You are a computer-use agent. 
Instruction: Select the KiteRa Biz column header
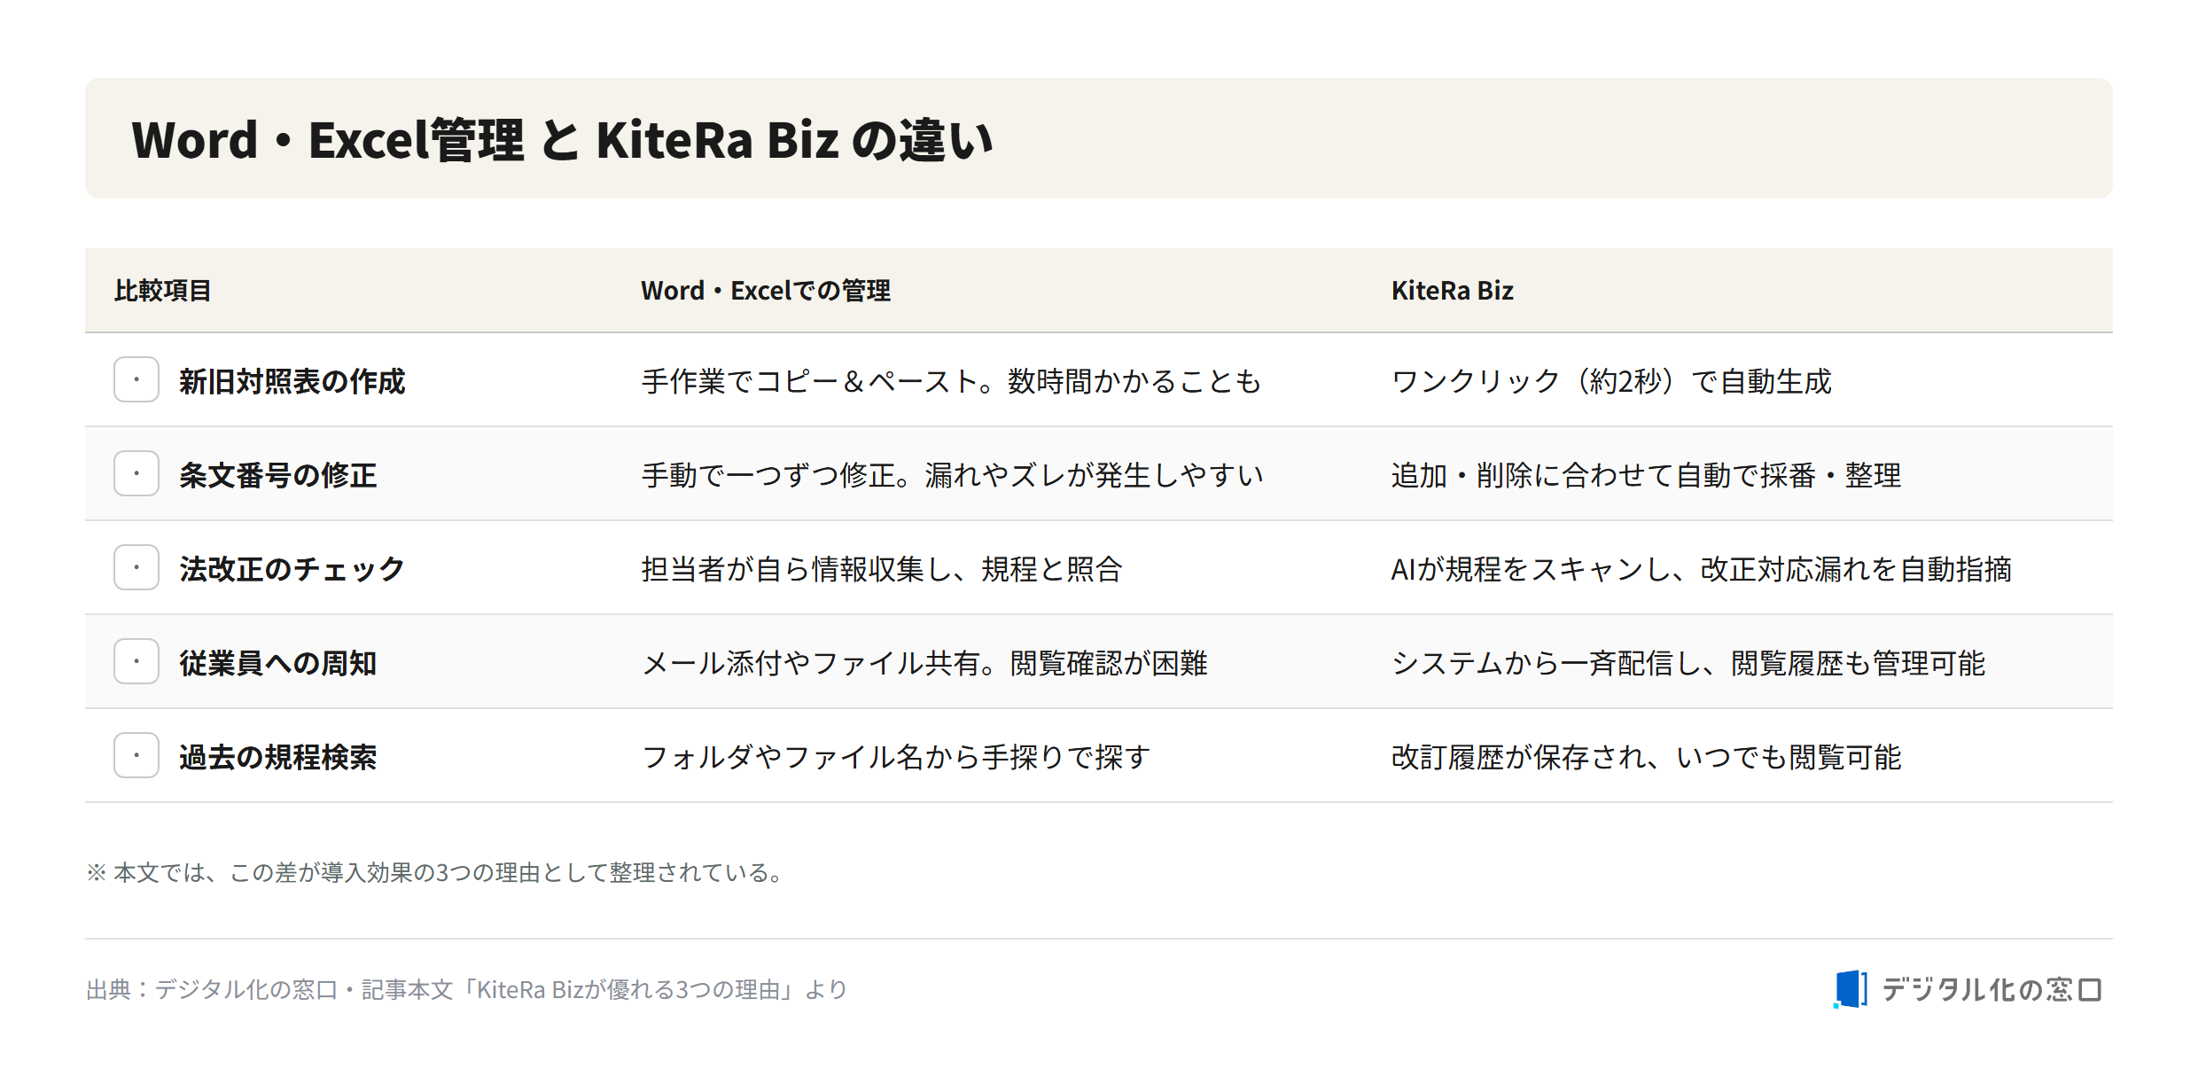(1452, 291)
